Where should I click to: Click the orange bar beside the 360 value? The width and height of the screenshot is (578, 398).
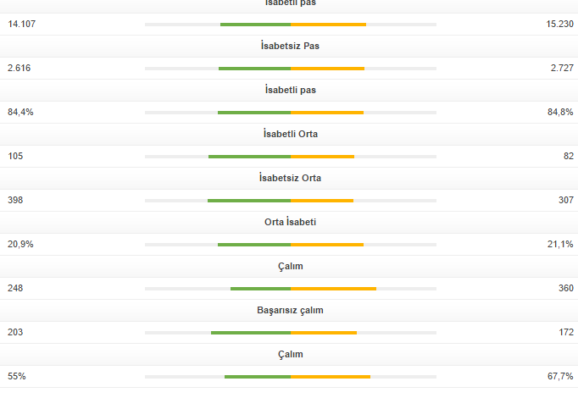coord(333,289)
